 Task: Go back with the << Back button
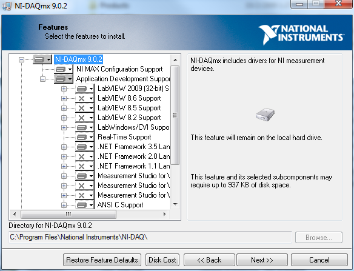click(209, 260)
